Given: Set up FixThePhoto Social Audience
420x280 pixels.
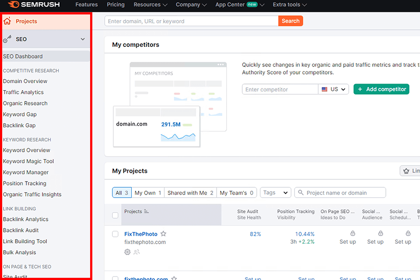Looking at the screenshot, I should pos(375,241).
